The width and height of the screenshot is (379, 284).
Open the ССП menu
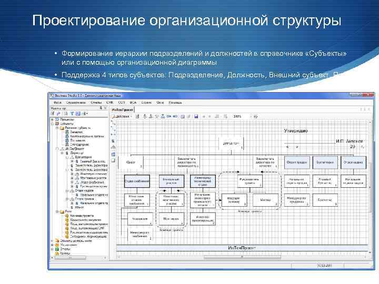tap(122, 103)
